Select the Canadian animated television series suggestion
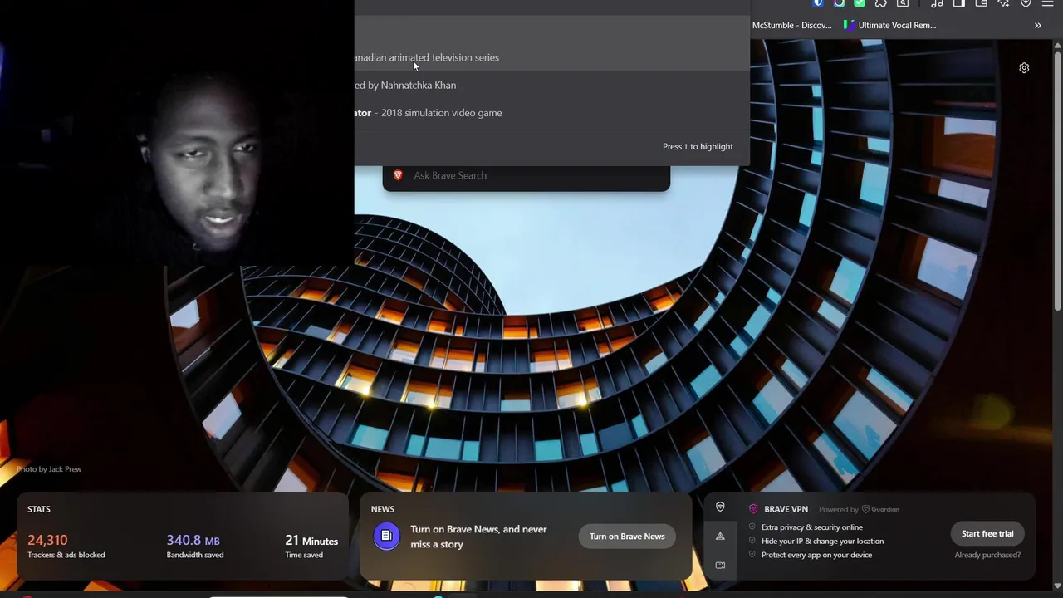Viewport: 1063px width, 598px height. (x=551, y=57)
